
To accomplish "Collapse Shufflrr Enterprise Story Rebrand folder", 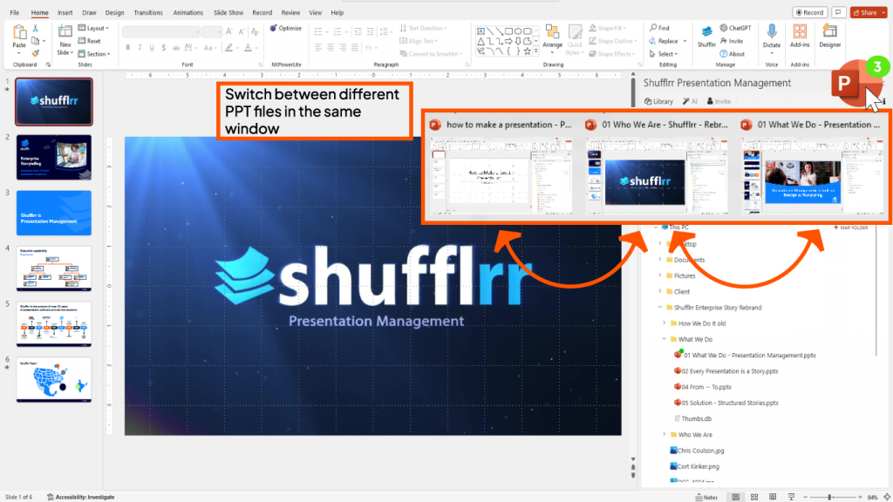I will click(661, 308).
